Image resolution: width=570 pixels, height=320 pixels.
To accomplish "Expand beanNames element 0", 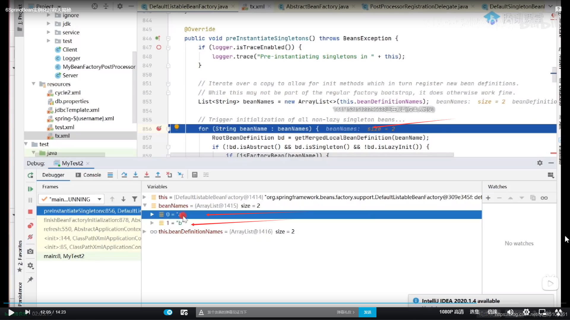I will (x=152, y=214).
